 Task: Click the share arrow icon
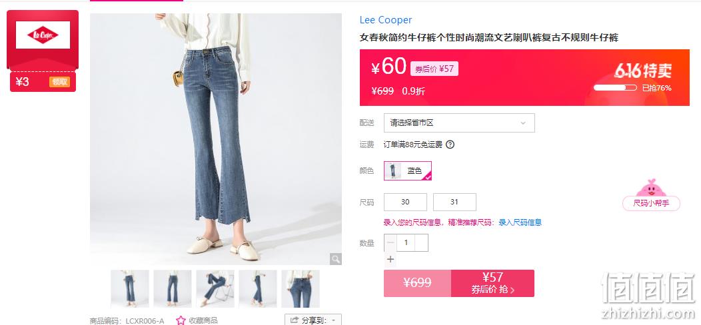click(294, 320)
